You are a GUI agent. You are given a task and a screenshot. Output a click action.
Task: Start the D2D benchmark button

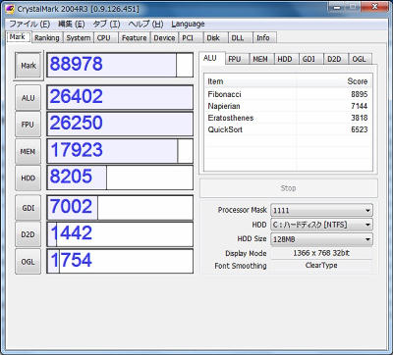click(28, 234)
